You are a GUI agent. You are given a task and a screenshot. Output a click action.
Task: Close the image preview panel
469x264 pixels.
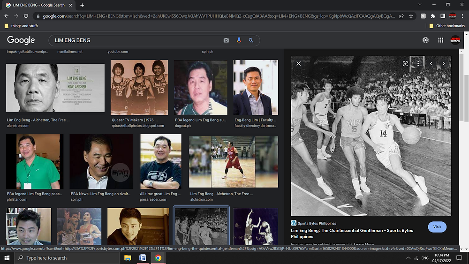click(298, 63)
